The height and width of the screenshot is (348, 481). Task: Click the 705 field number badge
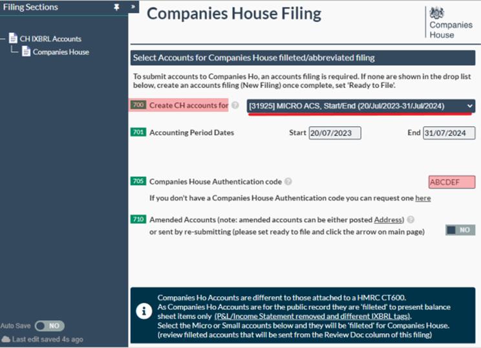(138, 180)
